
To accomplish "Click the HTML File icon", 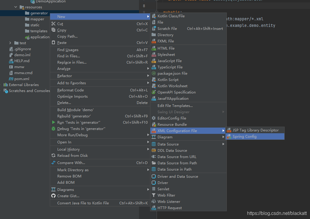I will (x=154, y=48).
